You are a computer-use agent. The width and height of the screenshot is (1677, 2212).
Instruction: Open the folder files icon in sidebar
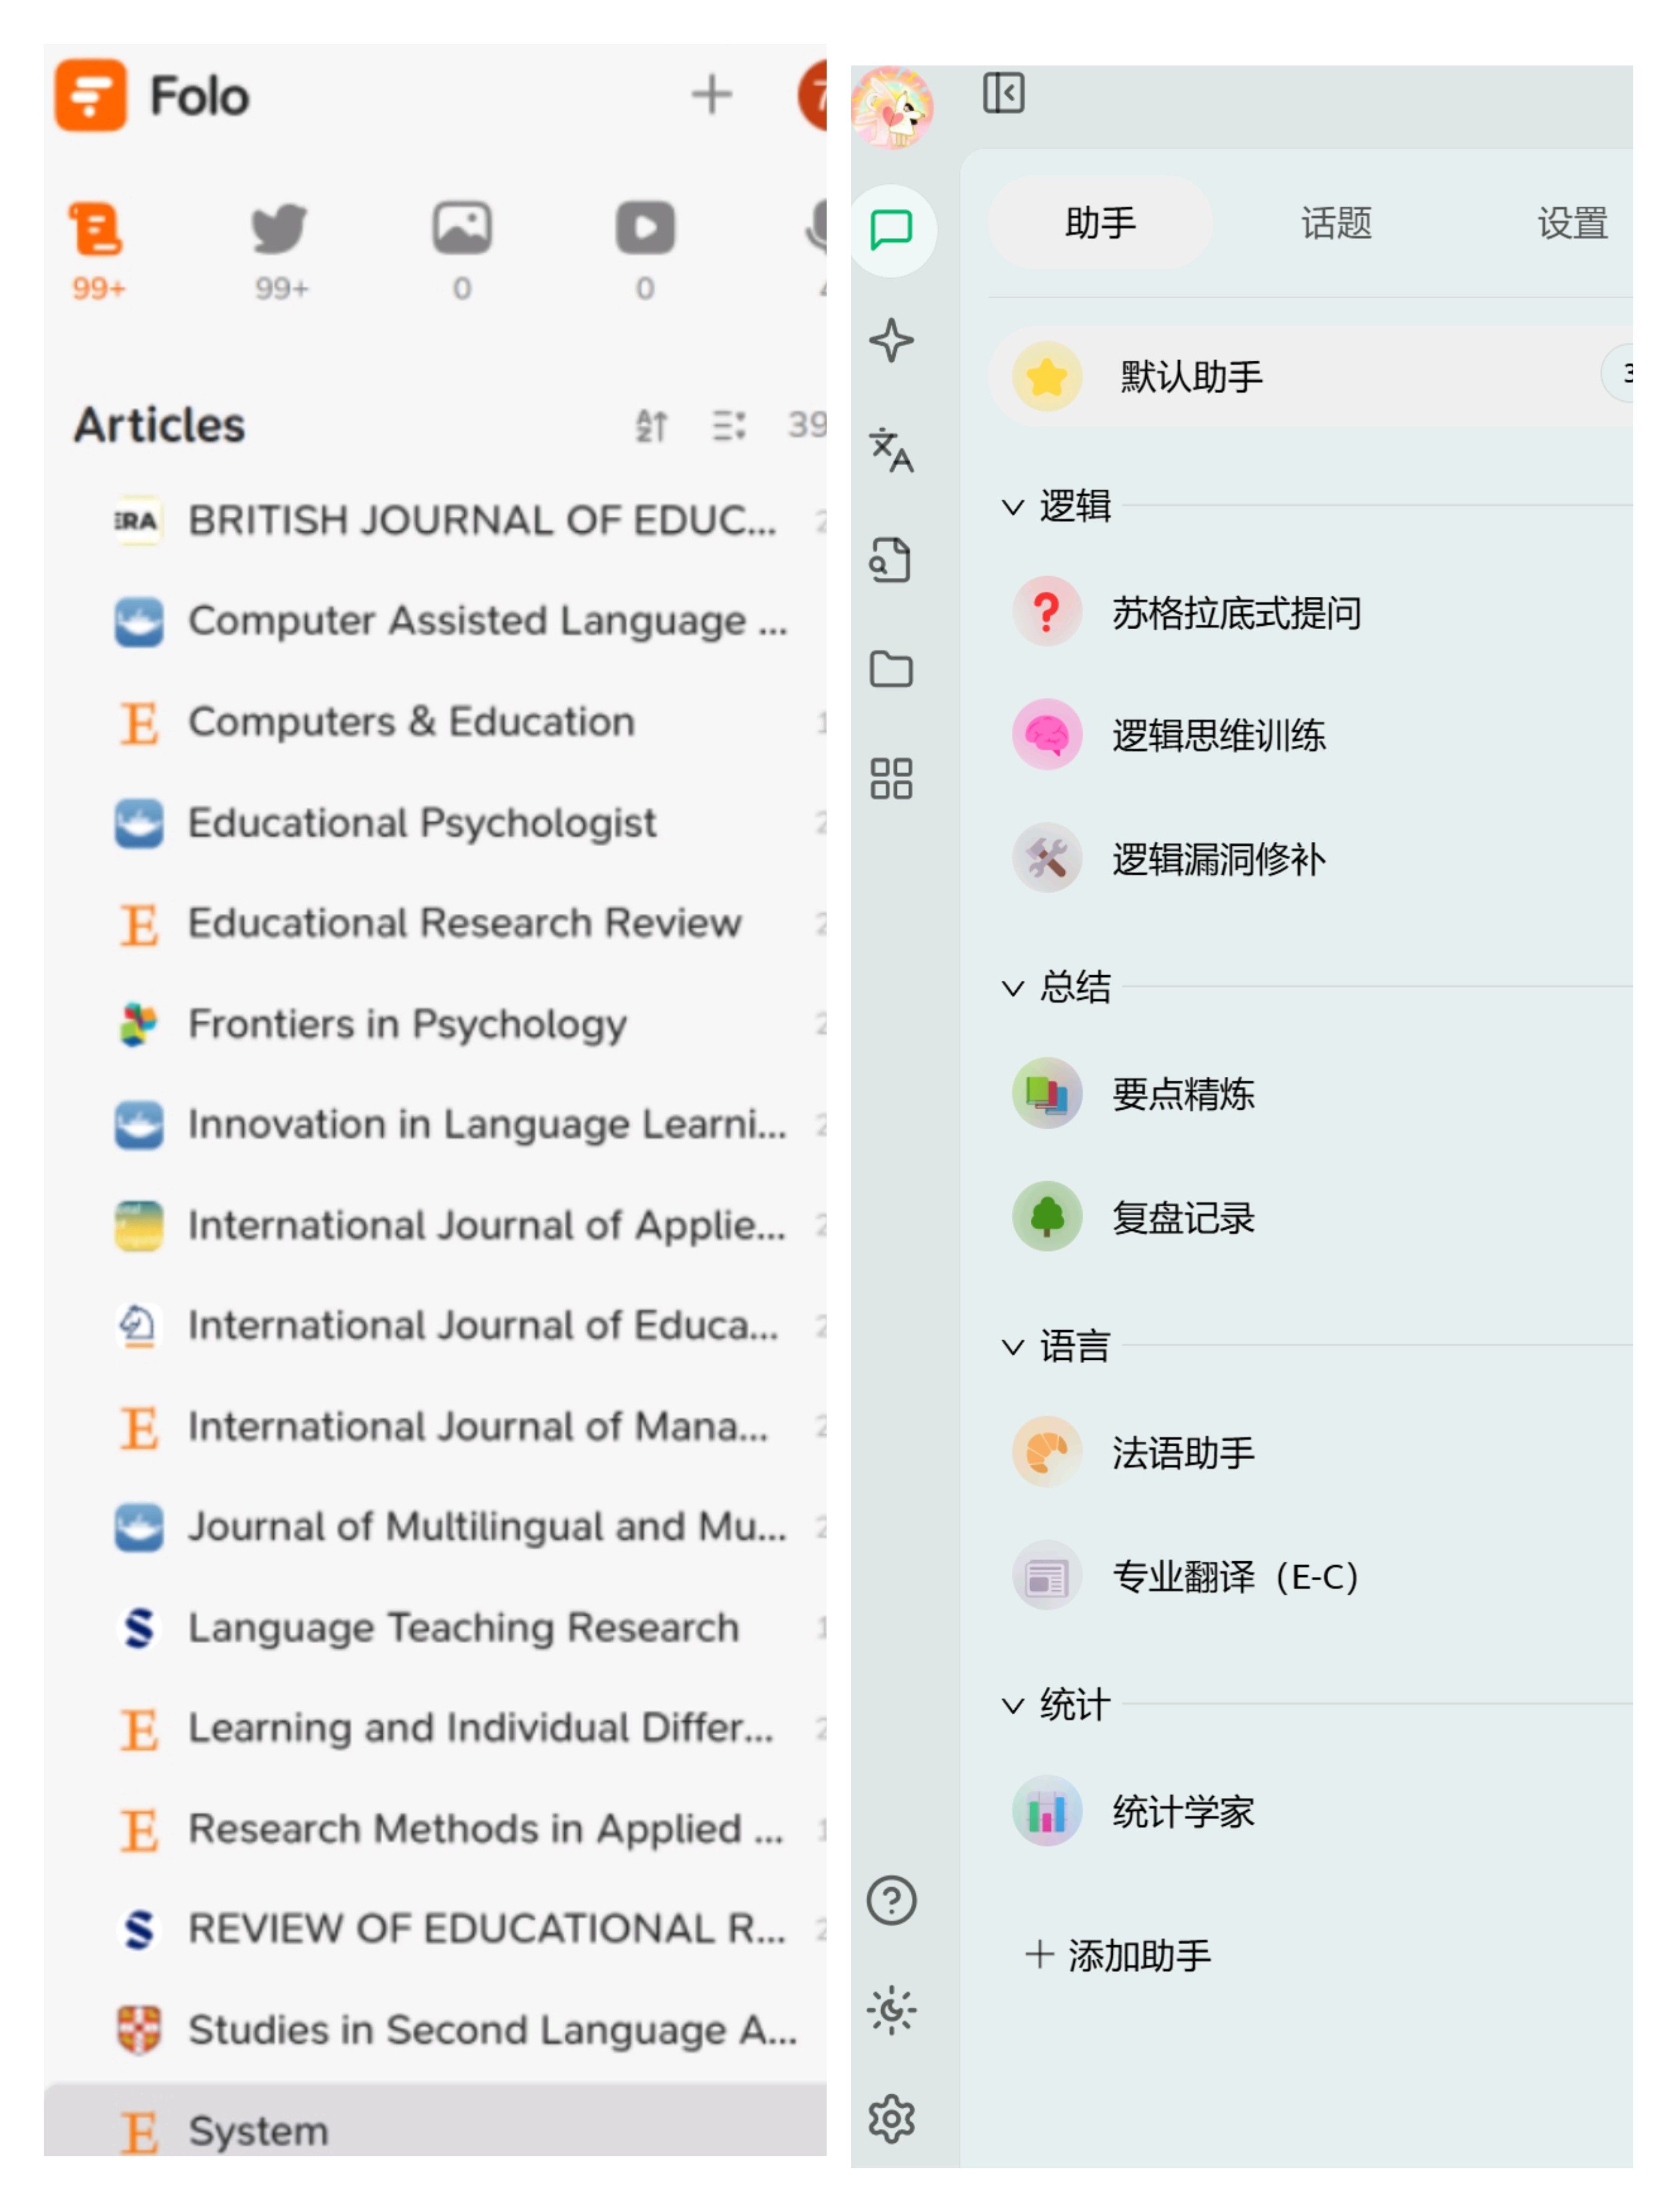pyautogui.click(x=891, y=669)
